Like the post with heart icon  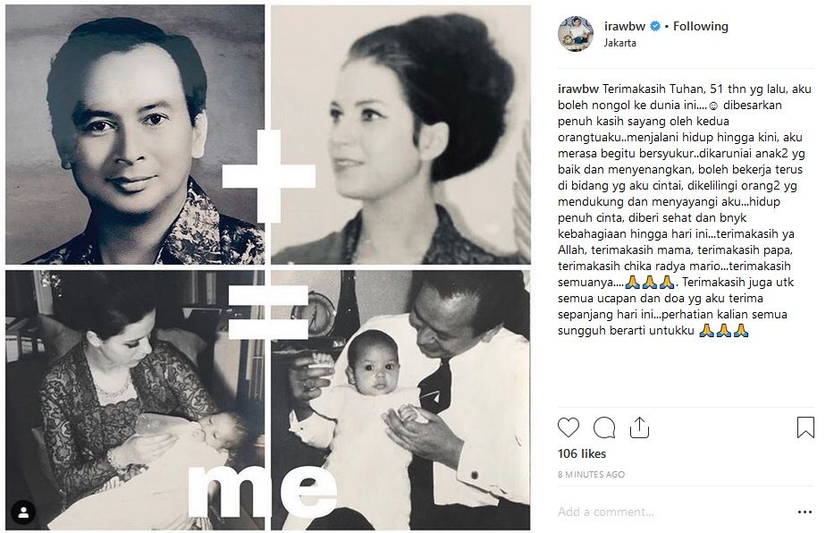[568, 427]
